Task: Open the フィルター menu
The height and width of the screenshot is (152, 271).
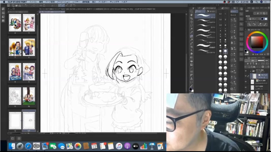Action: pyautogui.click(x=103, y=2)
